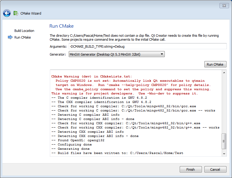
Task: Click the output scrollbar up arrow
Action: click(224, 73)
